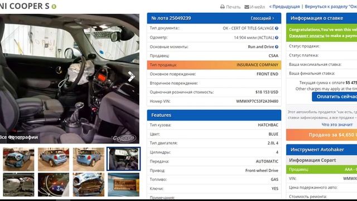The width and height of the screenshot is (357, 201).
Task: Select the crushed front bumper close-up thumbnail
Action: [89, 185]
